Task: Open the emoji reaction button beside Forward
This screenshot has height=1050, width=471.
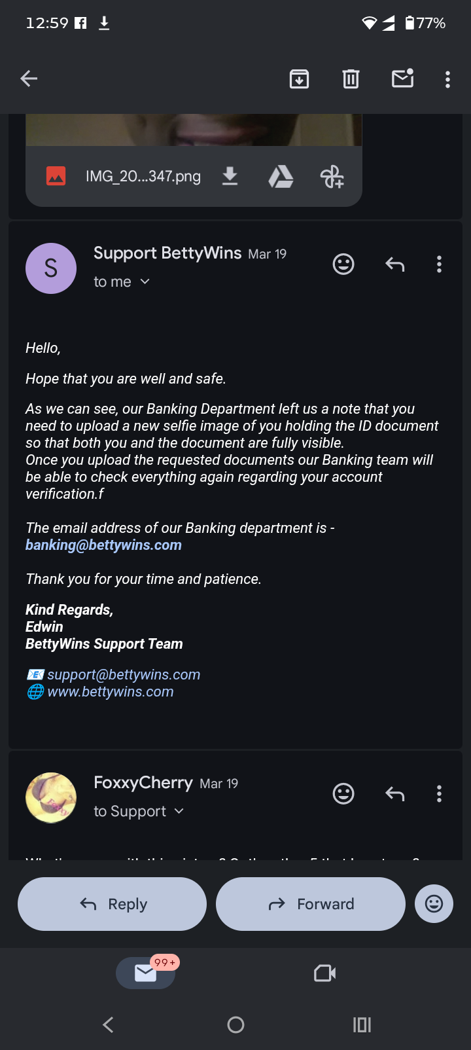Action: pos(434,904)
